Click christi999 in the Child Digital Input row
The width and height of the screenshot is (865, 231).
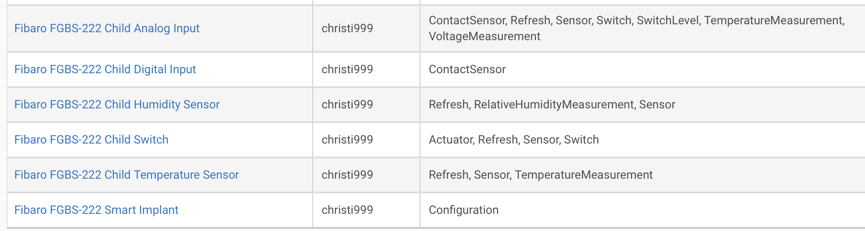[347, 69]
